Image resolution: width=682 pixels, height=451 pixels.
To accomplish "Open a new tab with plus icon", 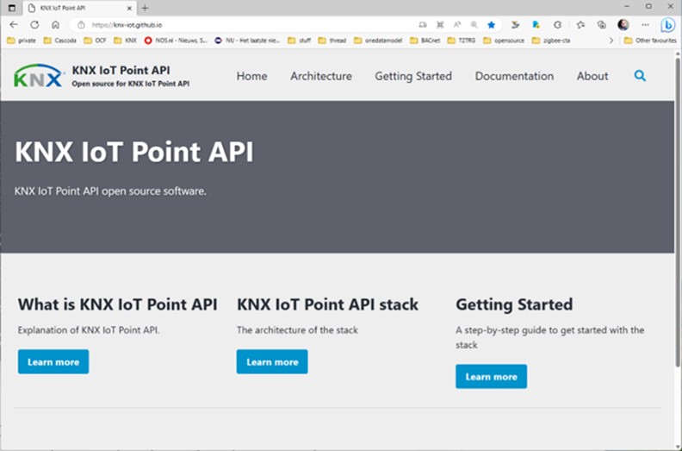I will point(145,8).
